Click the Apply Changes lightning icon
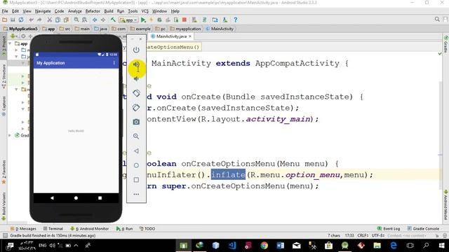Image resolution: width=449 pixels, height=252 pixels. pyautogui.click(x=152, y=20)
